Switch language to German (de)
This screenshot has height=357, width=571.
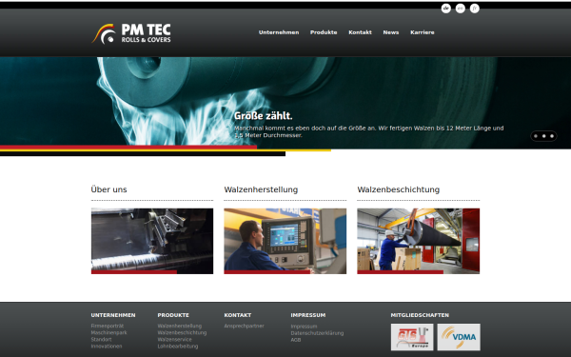(445, 9)
